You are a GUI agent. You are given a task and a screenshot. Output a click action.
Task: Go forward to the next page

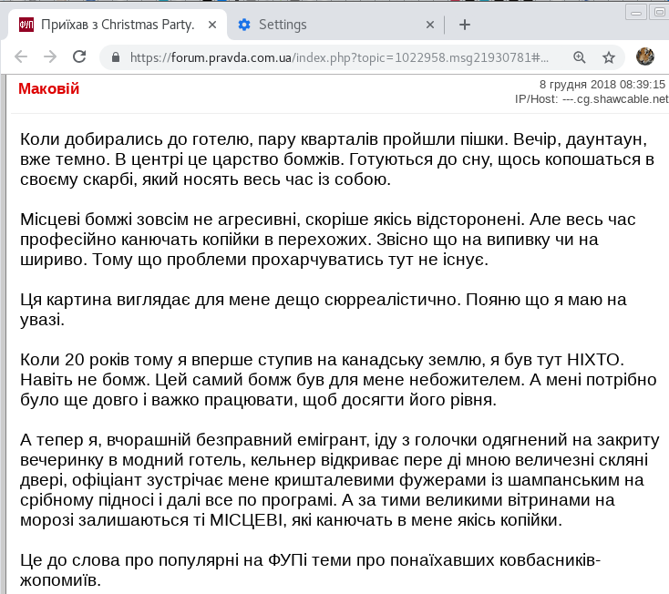point(50,56)
